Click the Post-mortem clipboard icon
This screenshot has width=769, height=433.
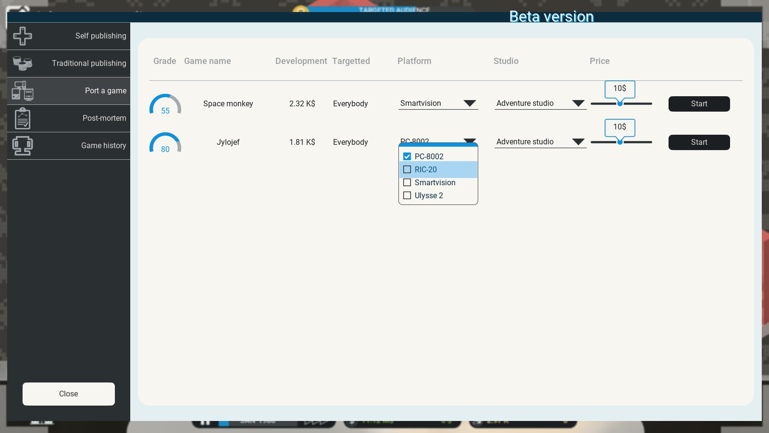click(x=23, y=118)
